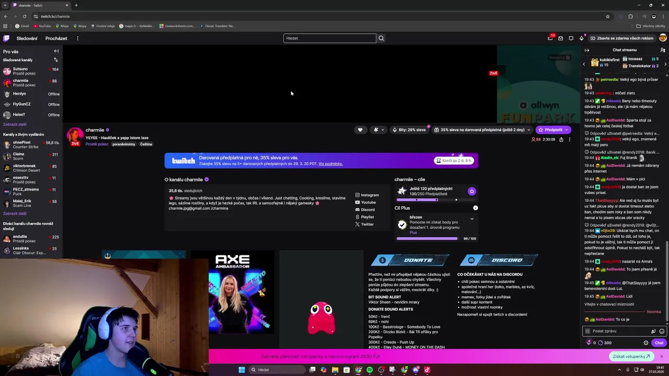Select the charmiie - Twitch browser tab
The image size is (669, 376).
pos(41,5)
